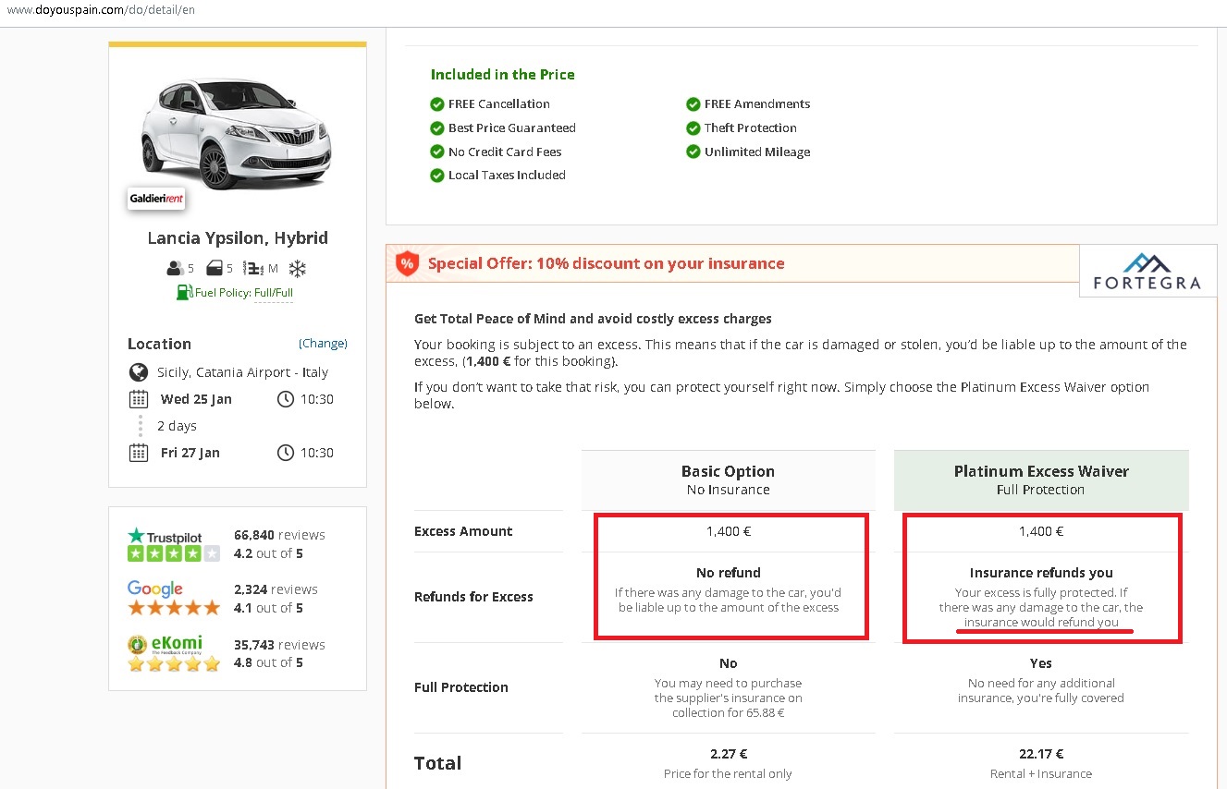This screenshot has height=789, width=1227.
Task: Click the 'No refund' text in Basic column
Action: point(729,573)
